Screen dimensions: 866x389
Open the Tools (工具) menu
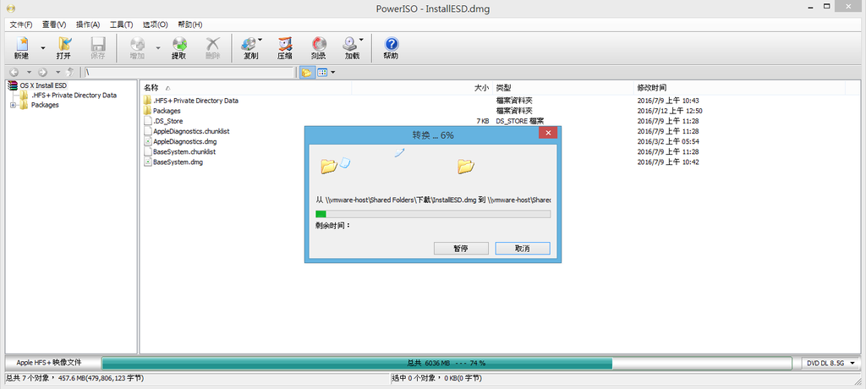tap(122, 25)
